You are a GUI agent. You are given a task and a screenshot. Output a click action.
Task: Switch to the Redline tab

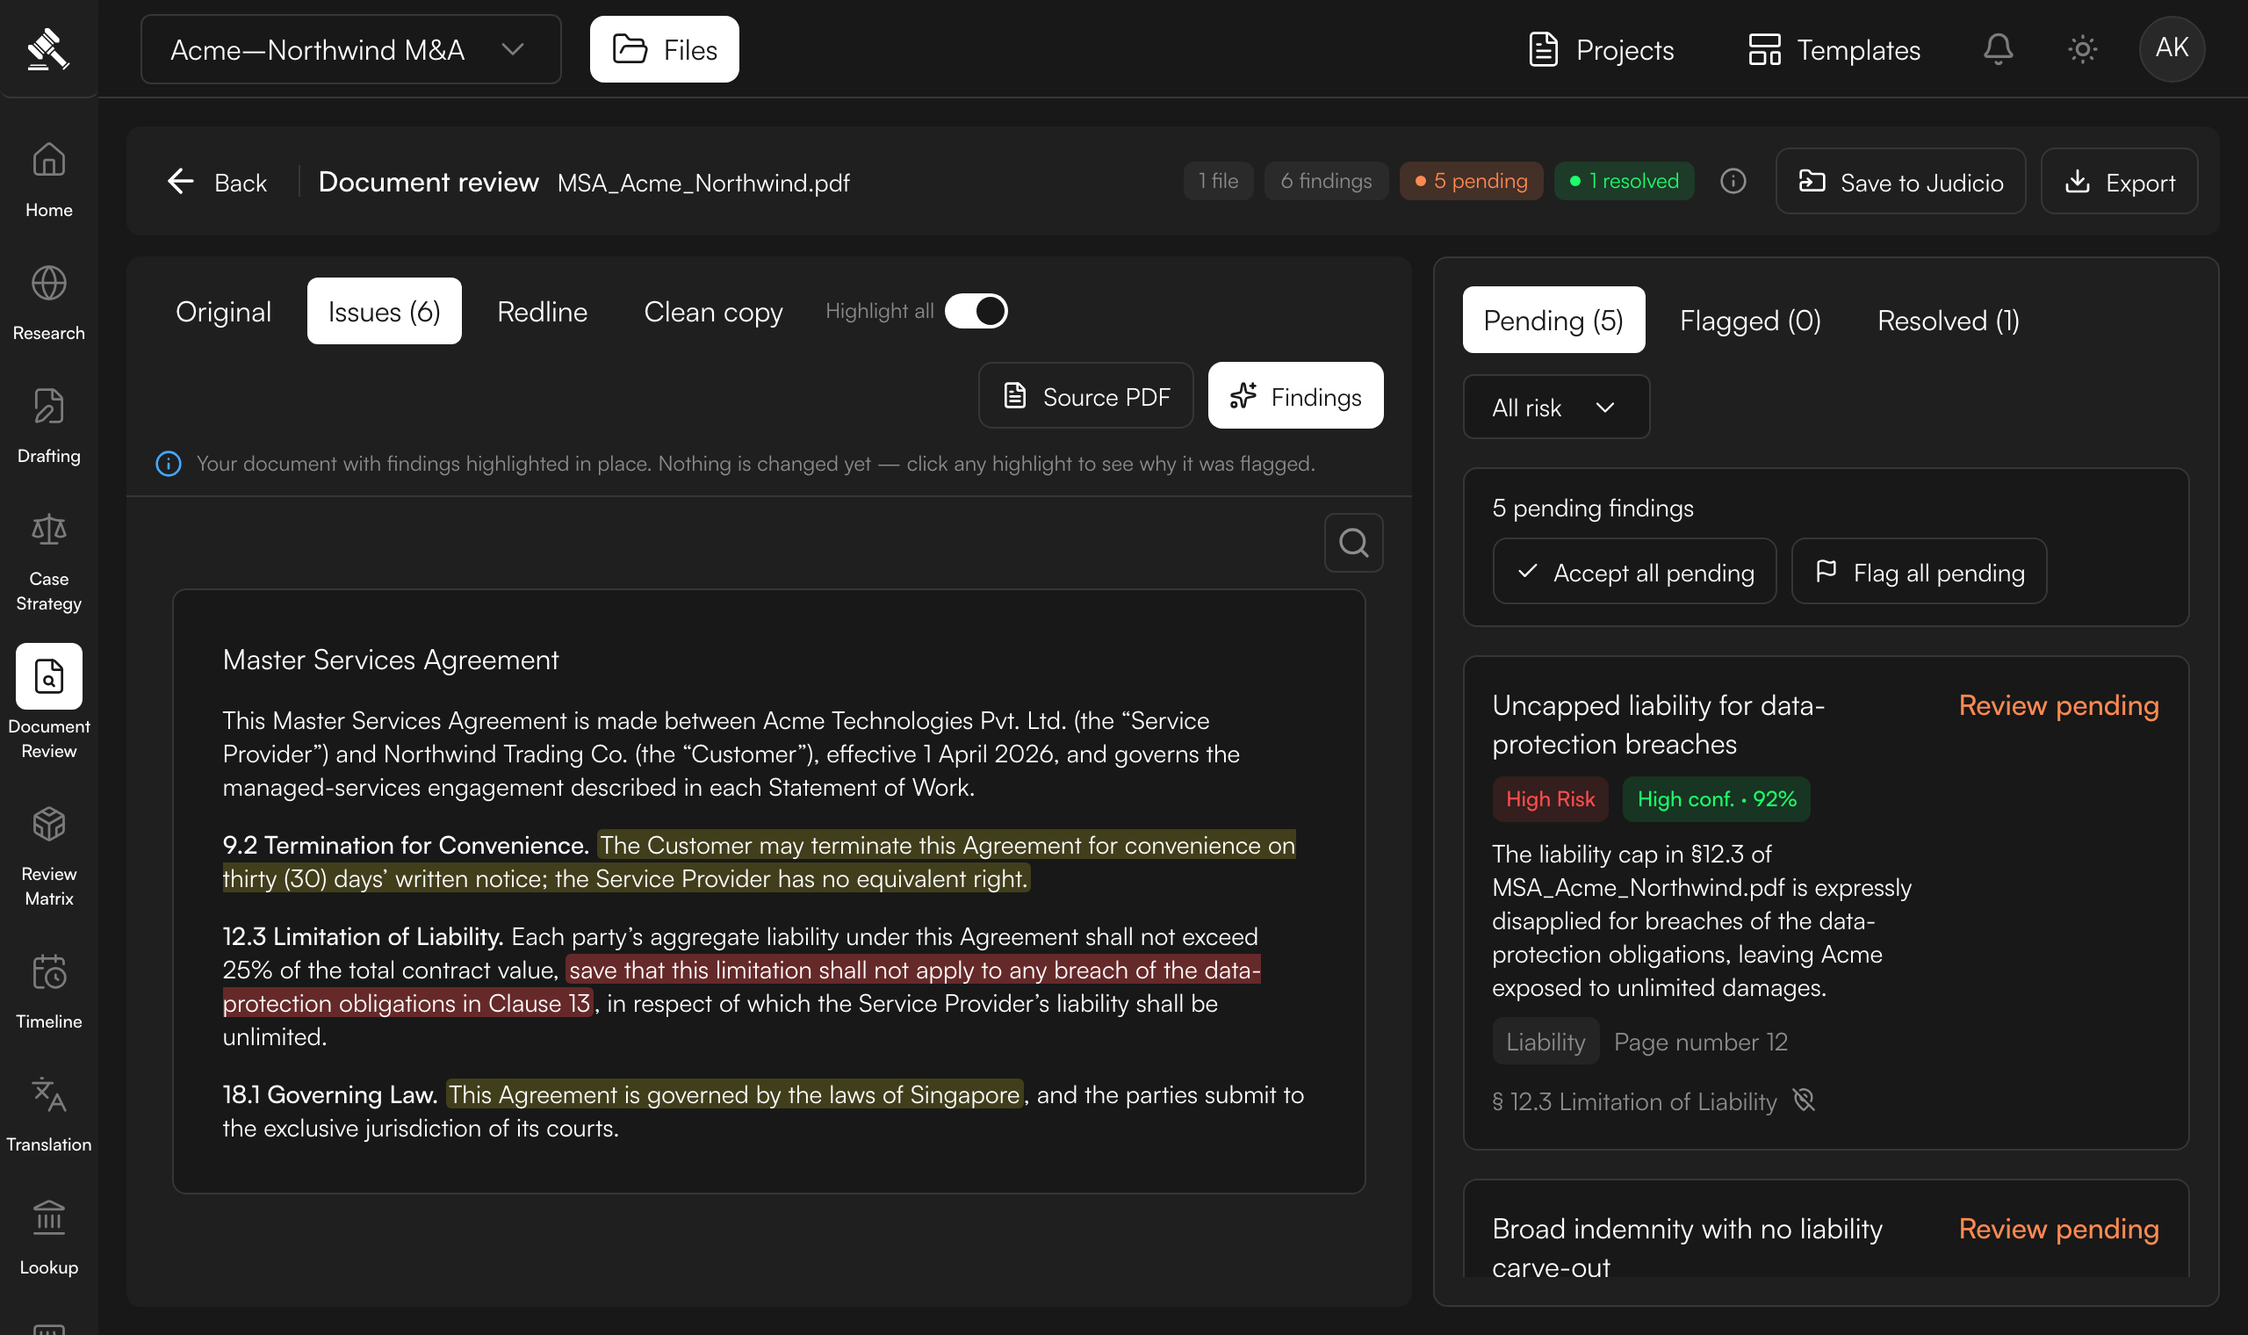[542, 311]
